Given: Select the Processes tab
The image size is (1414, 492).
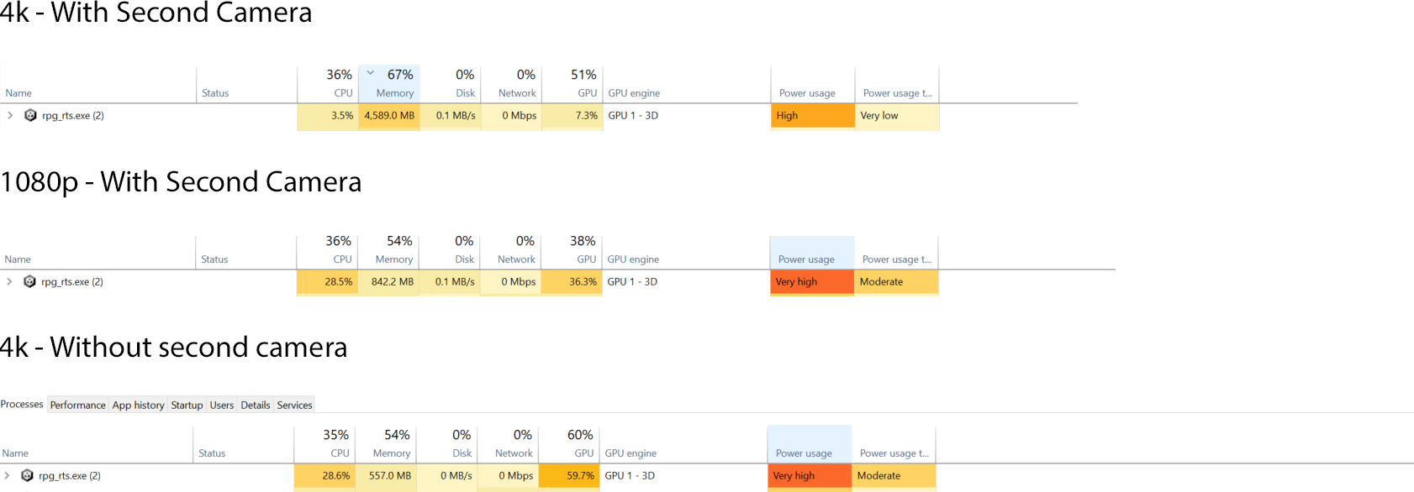Looking at the screenshot, I should pyautogui.click(x=22, y=405).
